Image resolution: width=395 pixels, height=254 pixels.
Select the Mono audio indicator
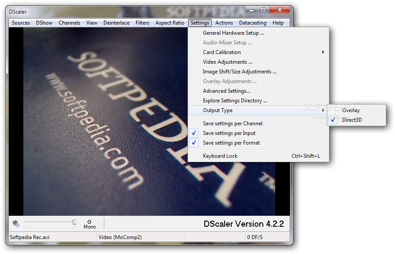[90, 224]
